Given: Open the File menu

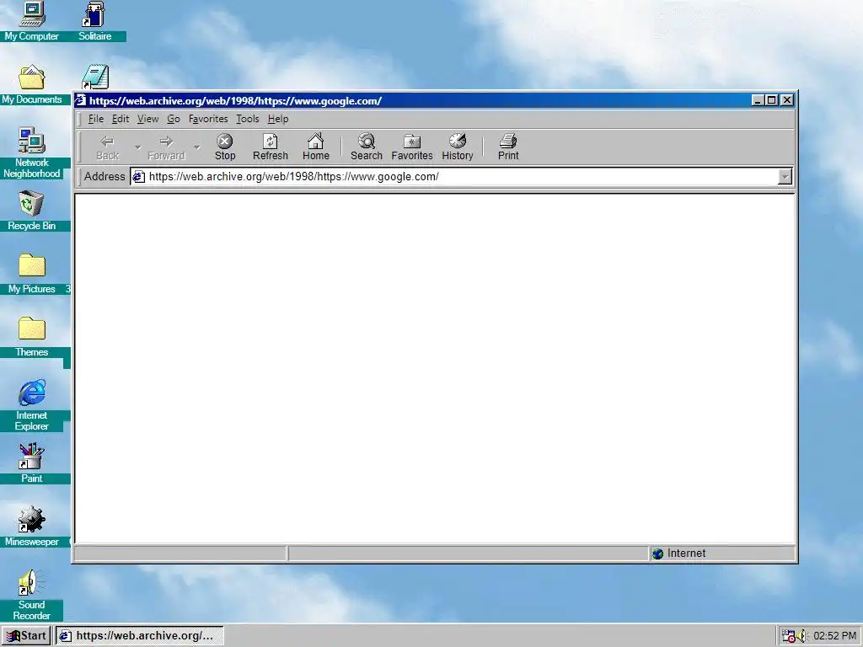Looking at the screenshot, I should coord(96,119).
